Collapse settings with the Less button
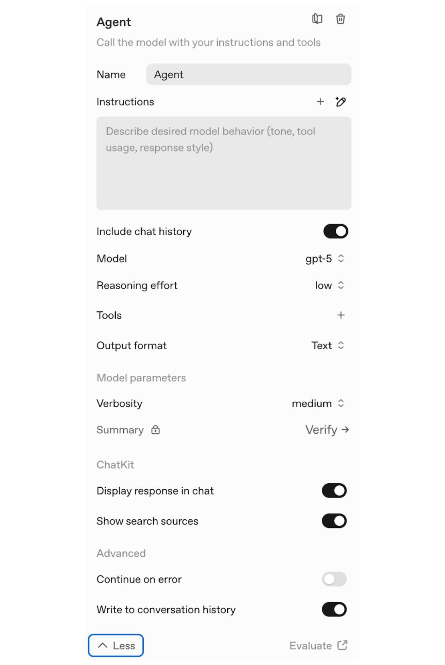This screenshot has width=445, height=665. 116,645
